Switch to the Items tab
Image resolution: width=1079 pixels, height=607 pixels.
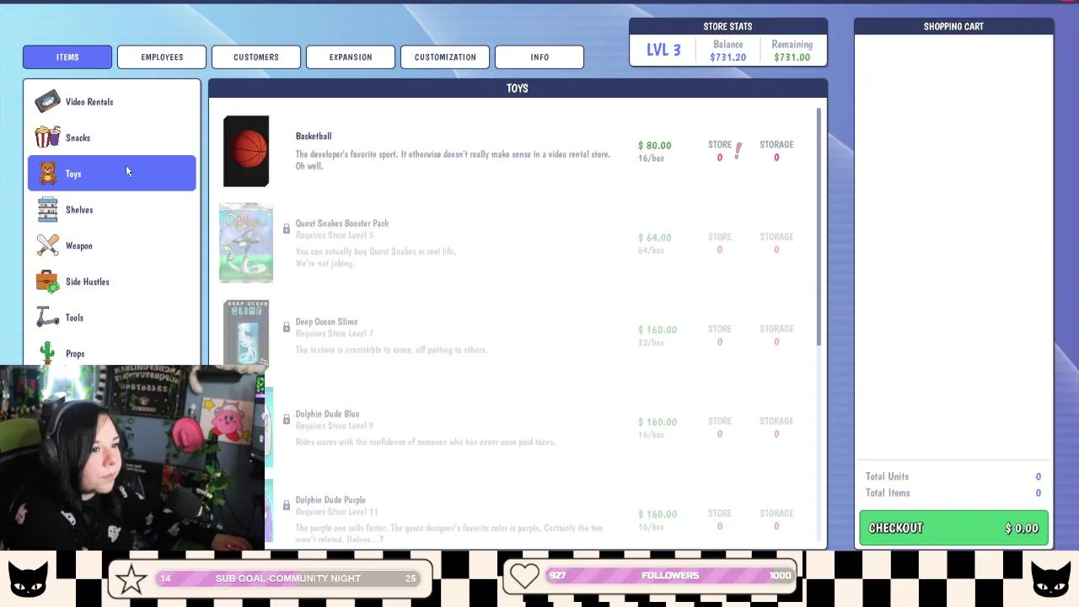coord(67,57)
